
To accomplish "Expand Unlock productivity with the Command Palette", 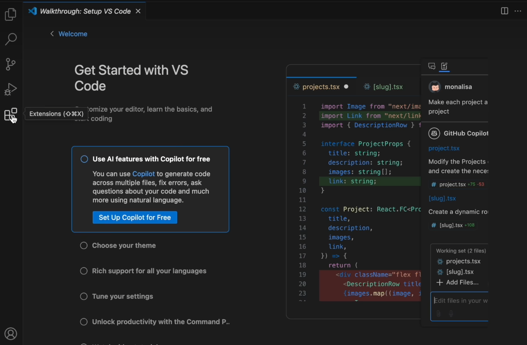I will 161,322.
